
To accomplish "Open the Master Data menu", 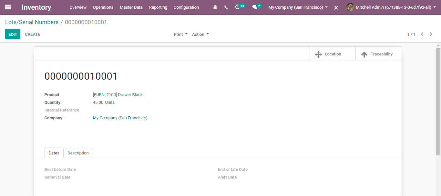I will (x=131, y=7).
